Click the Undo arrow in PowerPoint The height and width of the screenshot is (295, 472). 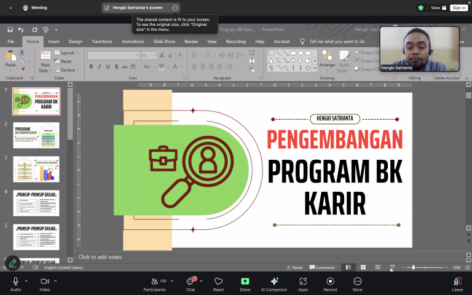pyautogui.click(x=20, y=29)
